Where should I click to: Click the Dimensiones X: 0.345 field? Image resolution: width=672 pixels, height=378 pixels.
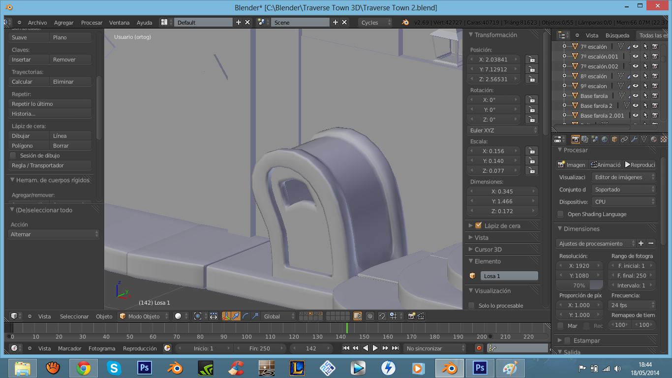click(x=502, y=191)
